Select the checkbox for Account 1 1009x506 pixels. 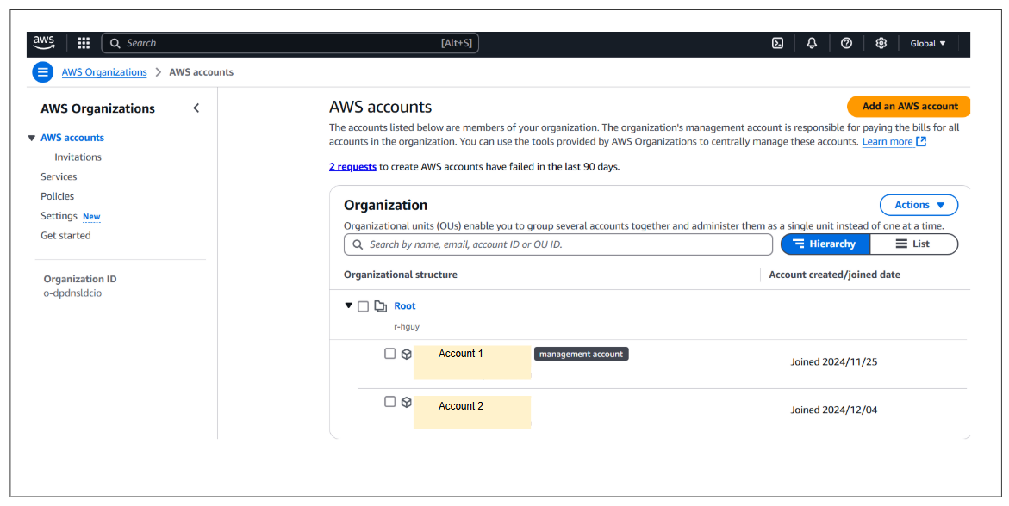click(389, 353)
